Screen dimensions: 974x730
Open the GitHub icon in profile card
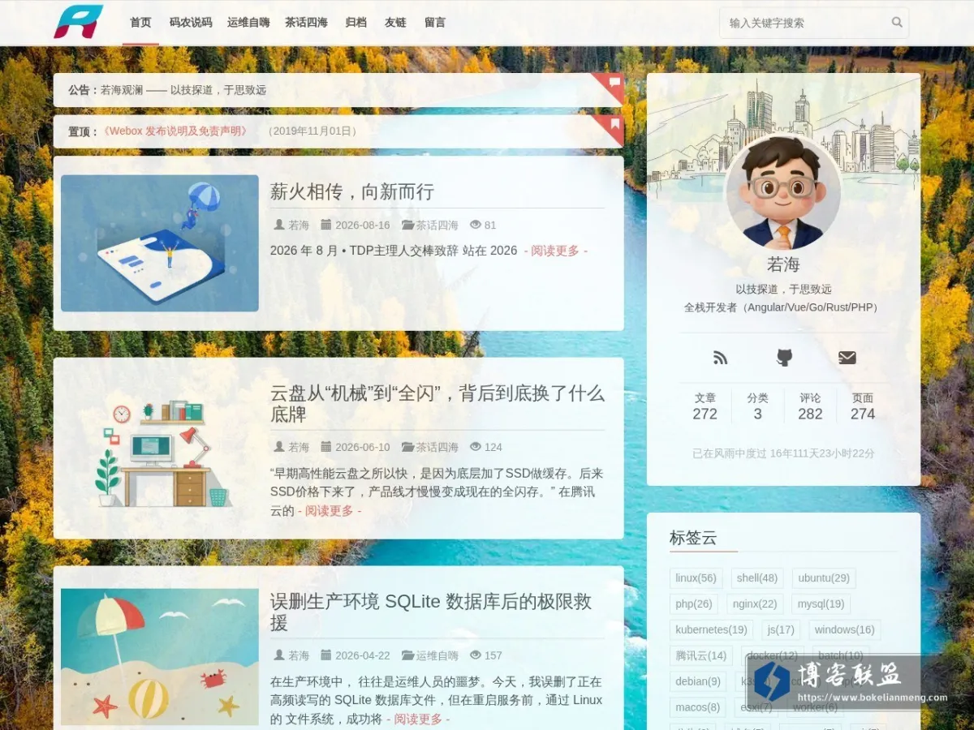[784, 358]
